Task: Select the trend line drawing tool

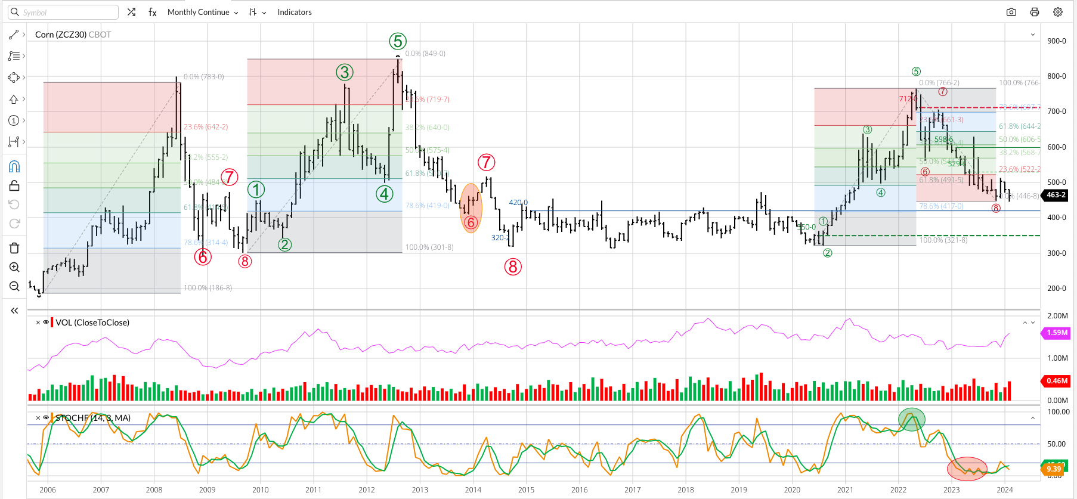Action: tap(14, 35)
